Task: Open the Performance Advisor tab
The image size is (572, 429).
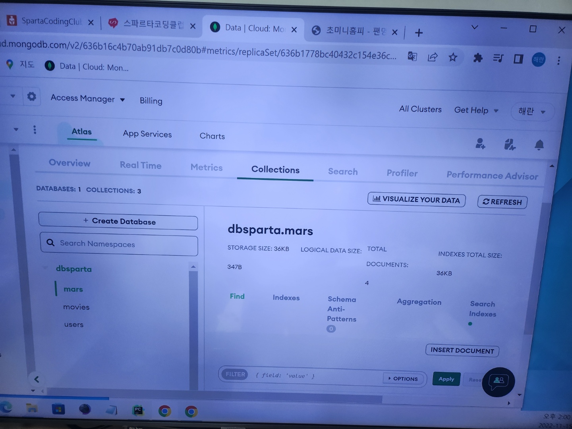Action: (x=492, y=176)
